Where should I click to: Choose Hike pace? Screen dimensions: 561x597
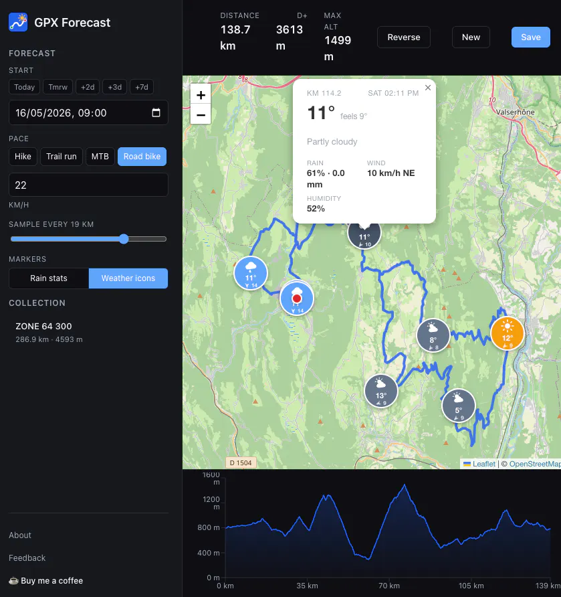[23, 157]
